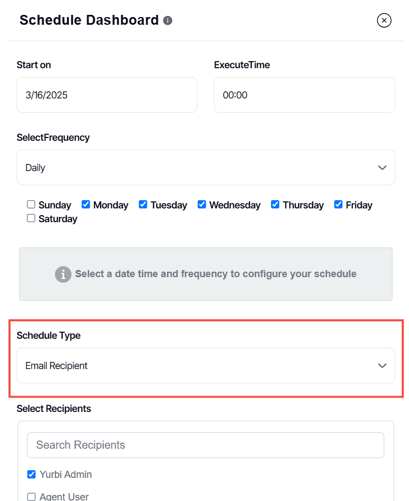Uncheck the Yurbi Admin recipient
Screen dimensions: 409x501
click(x=31, y=474)
